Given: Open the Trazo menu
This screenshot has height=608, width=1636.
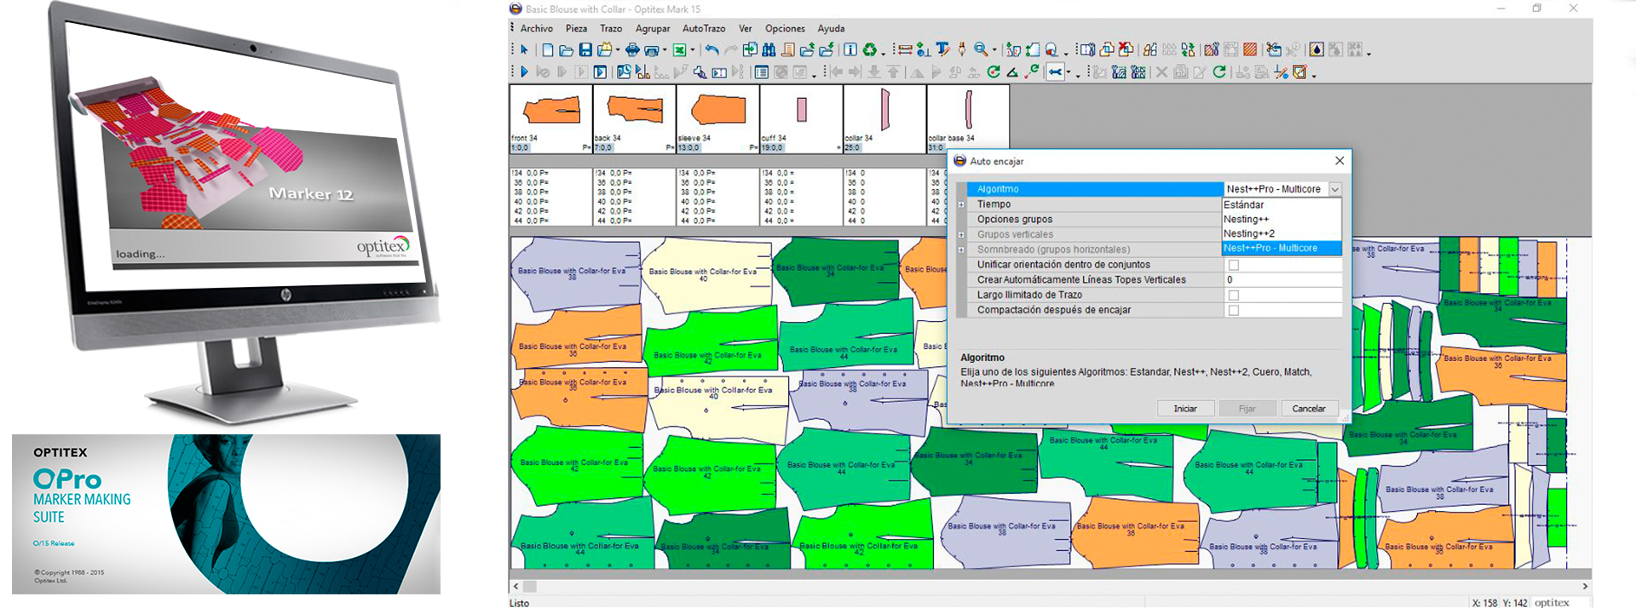Looking at the screenshot, I should 611,28.
